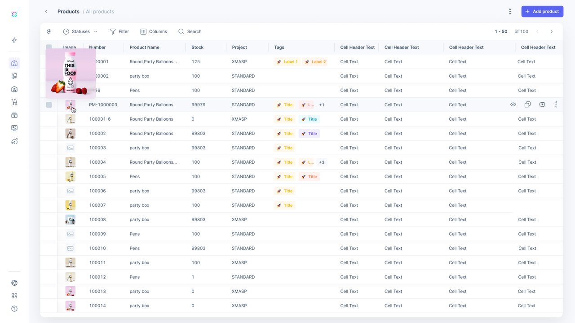Open the kebab menu for row PM-1000003
Screen dimensions: 575x323
pyautogui.click(x=556, y=104)
